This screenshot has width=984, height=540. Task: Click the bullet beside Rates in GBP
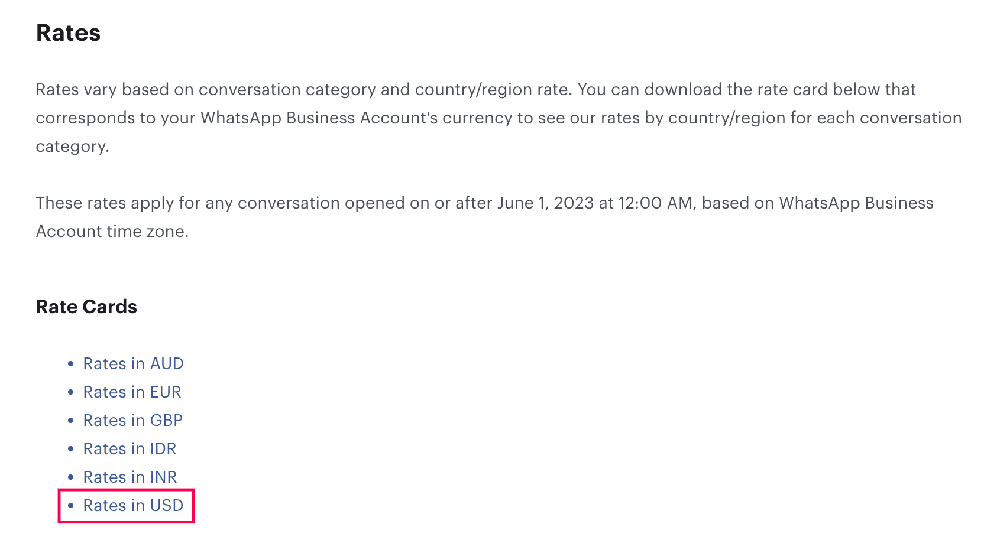pos(71,420)
